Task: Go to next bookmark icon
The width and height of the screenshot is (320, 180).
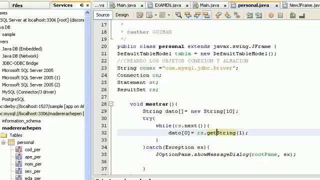Action: 228,15
